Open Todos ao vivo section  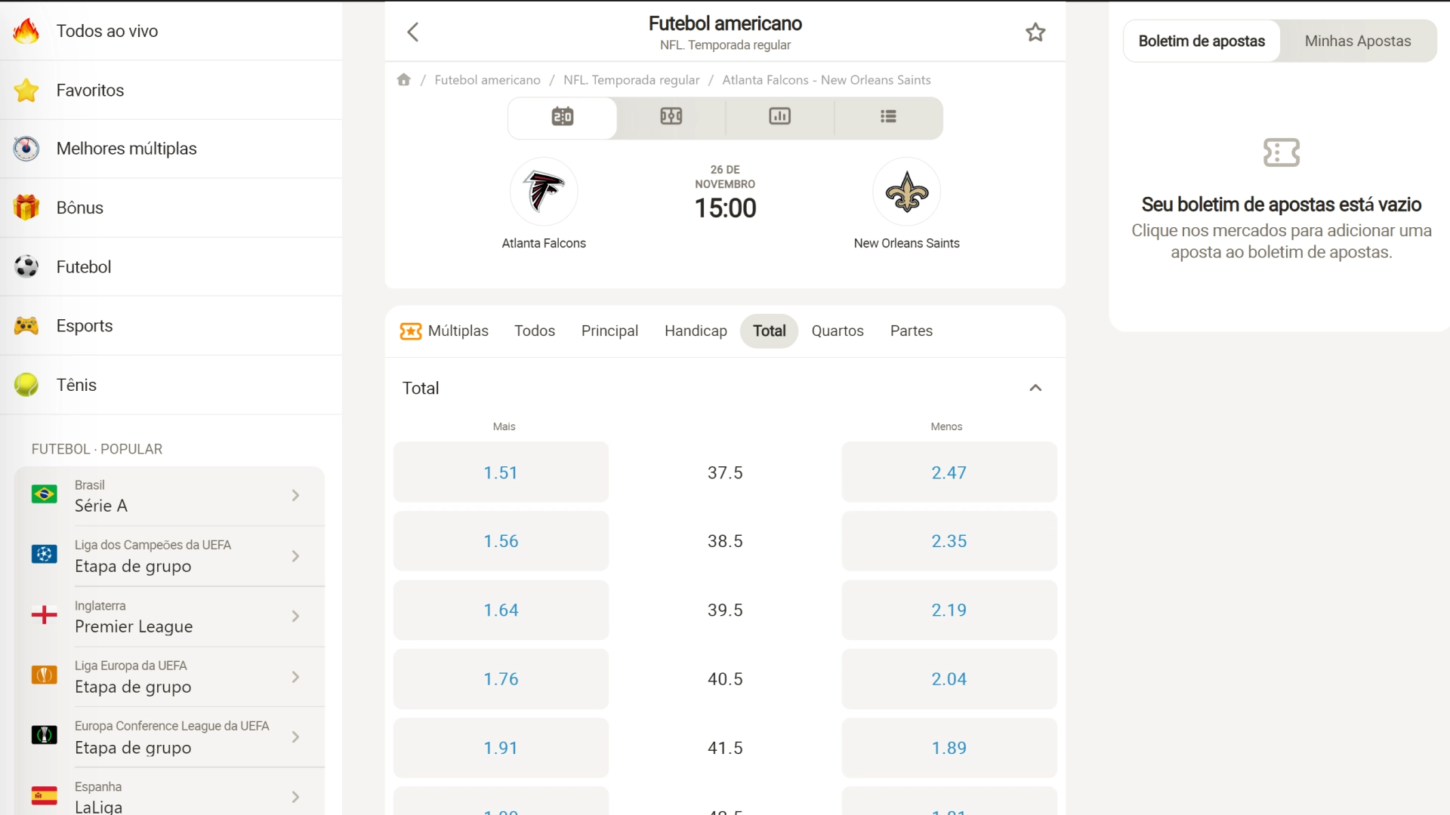pyautogui.click(x=107, y=31)
